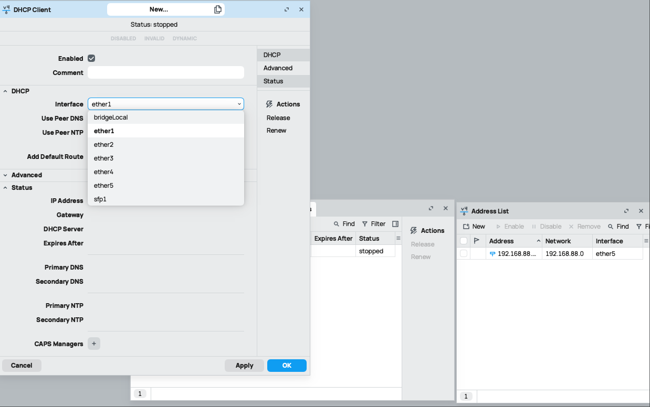Screen dimensions: 650x407
Task: Select bridgeLocal from the interface list
Action: click(x=166, y=117)
